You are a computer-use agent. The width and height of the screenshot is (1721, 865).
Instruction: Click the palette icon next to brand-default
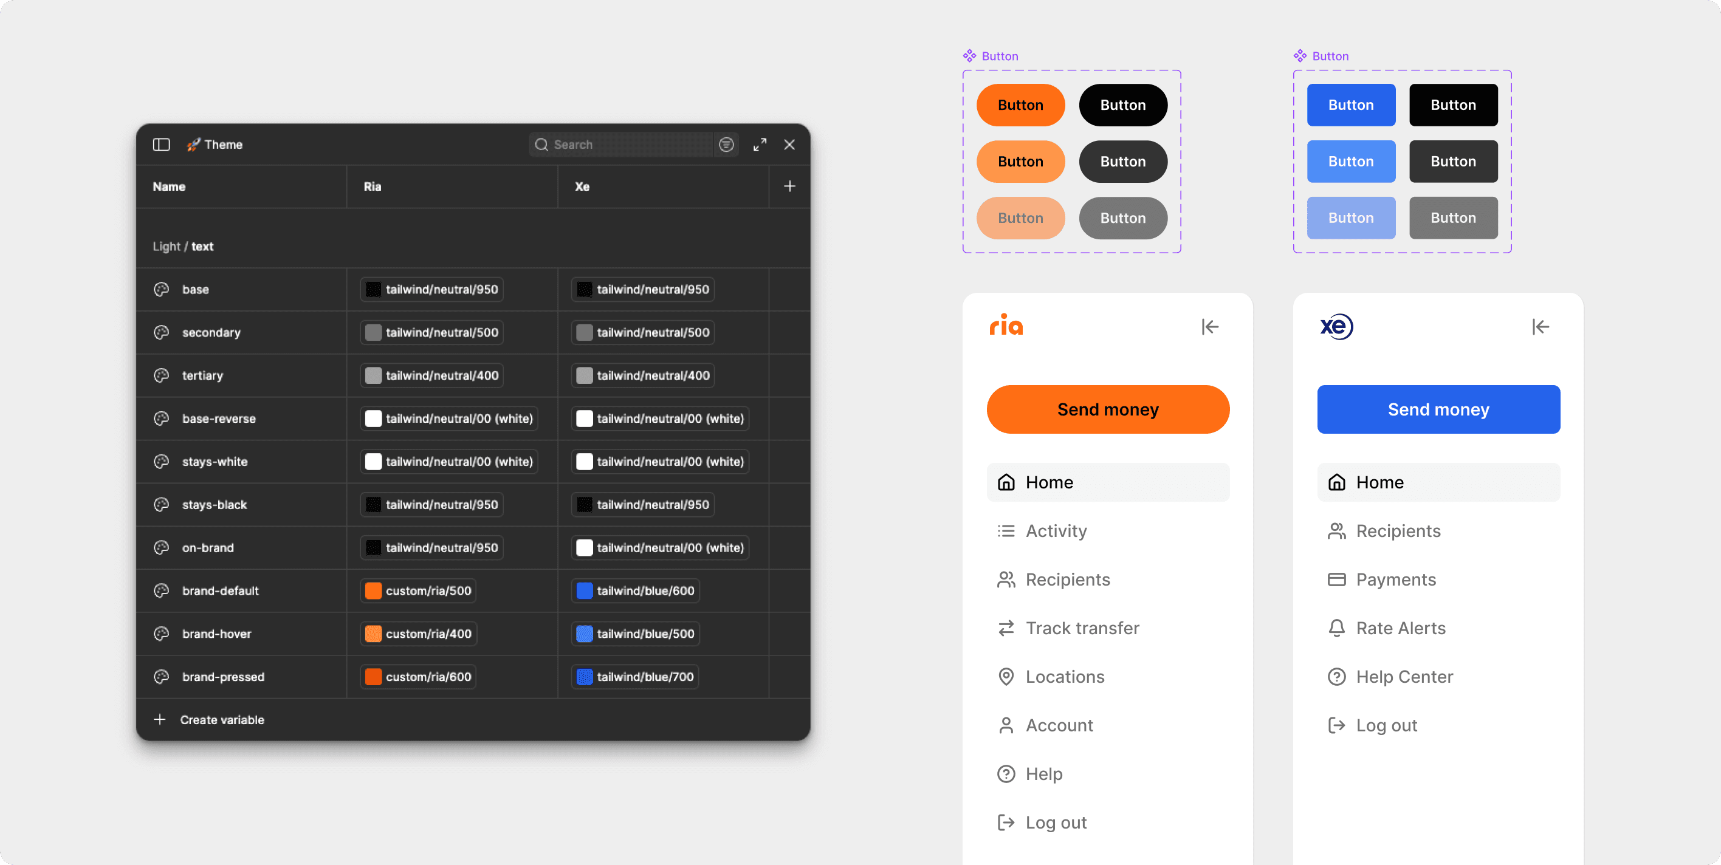(161, 590)
